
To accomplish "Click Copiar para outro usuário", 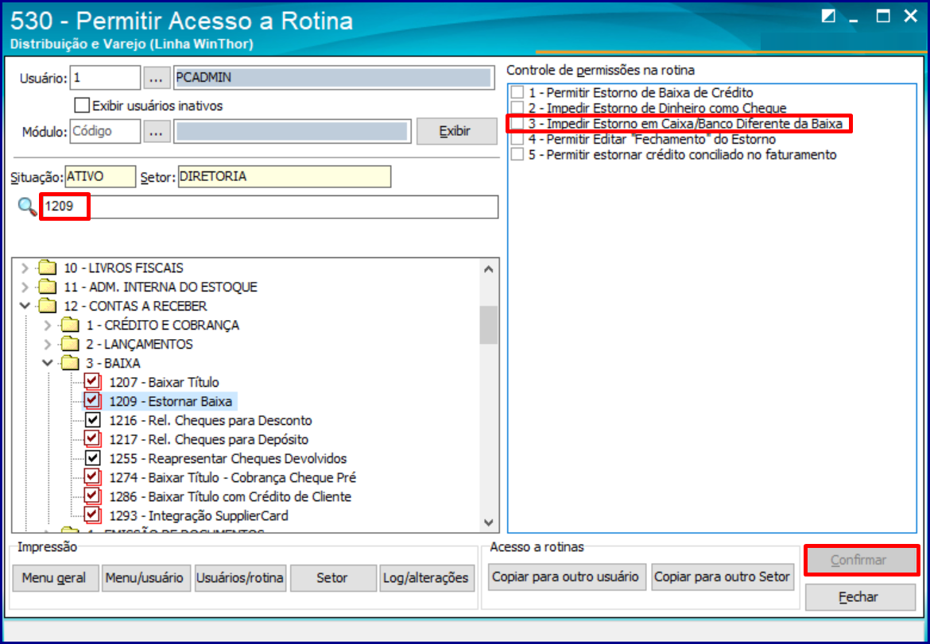I will [567, 577].
